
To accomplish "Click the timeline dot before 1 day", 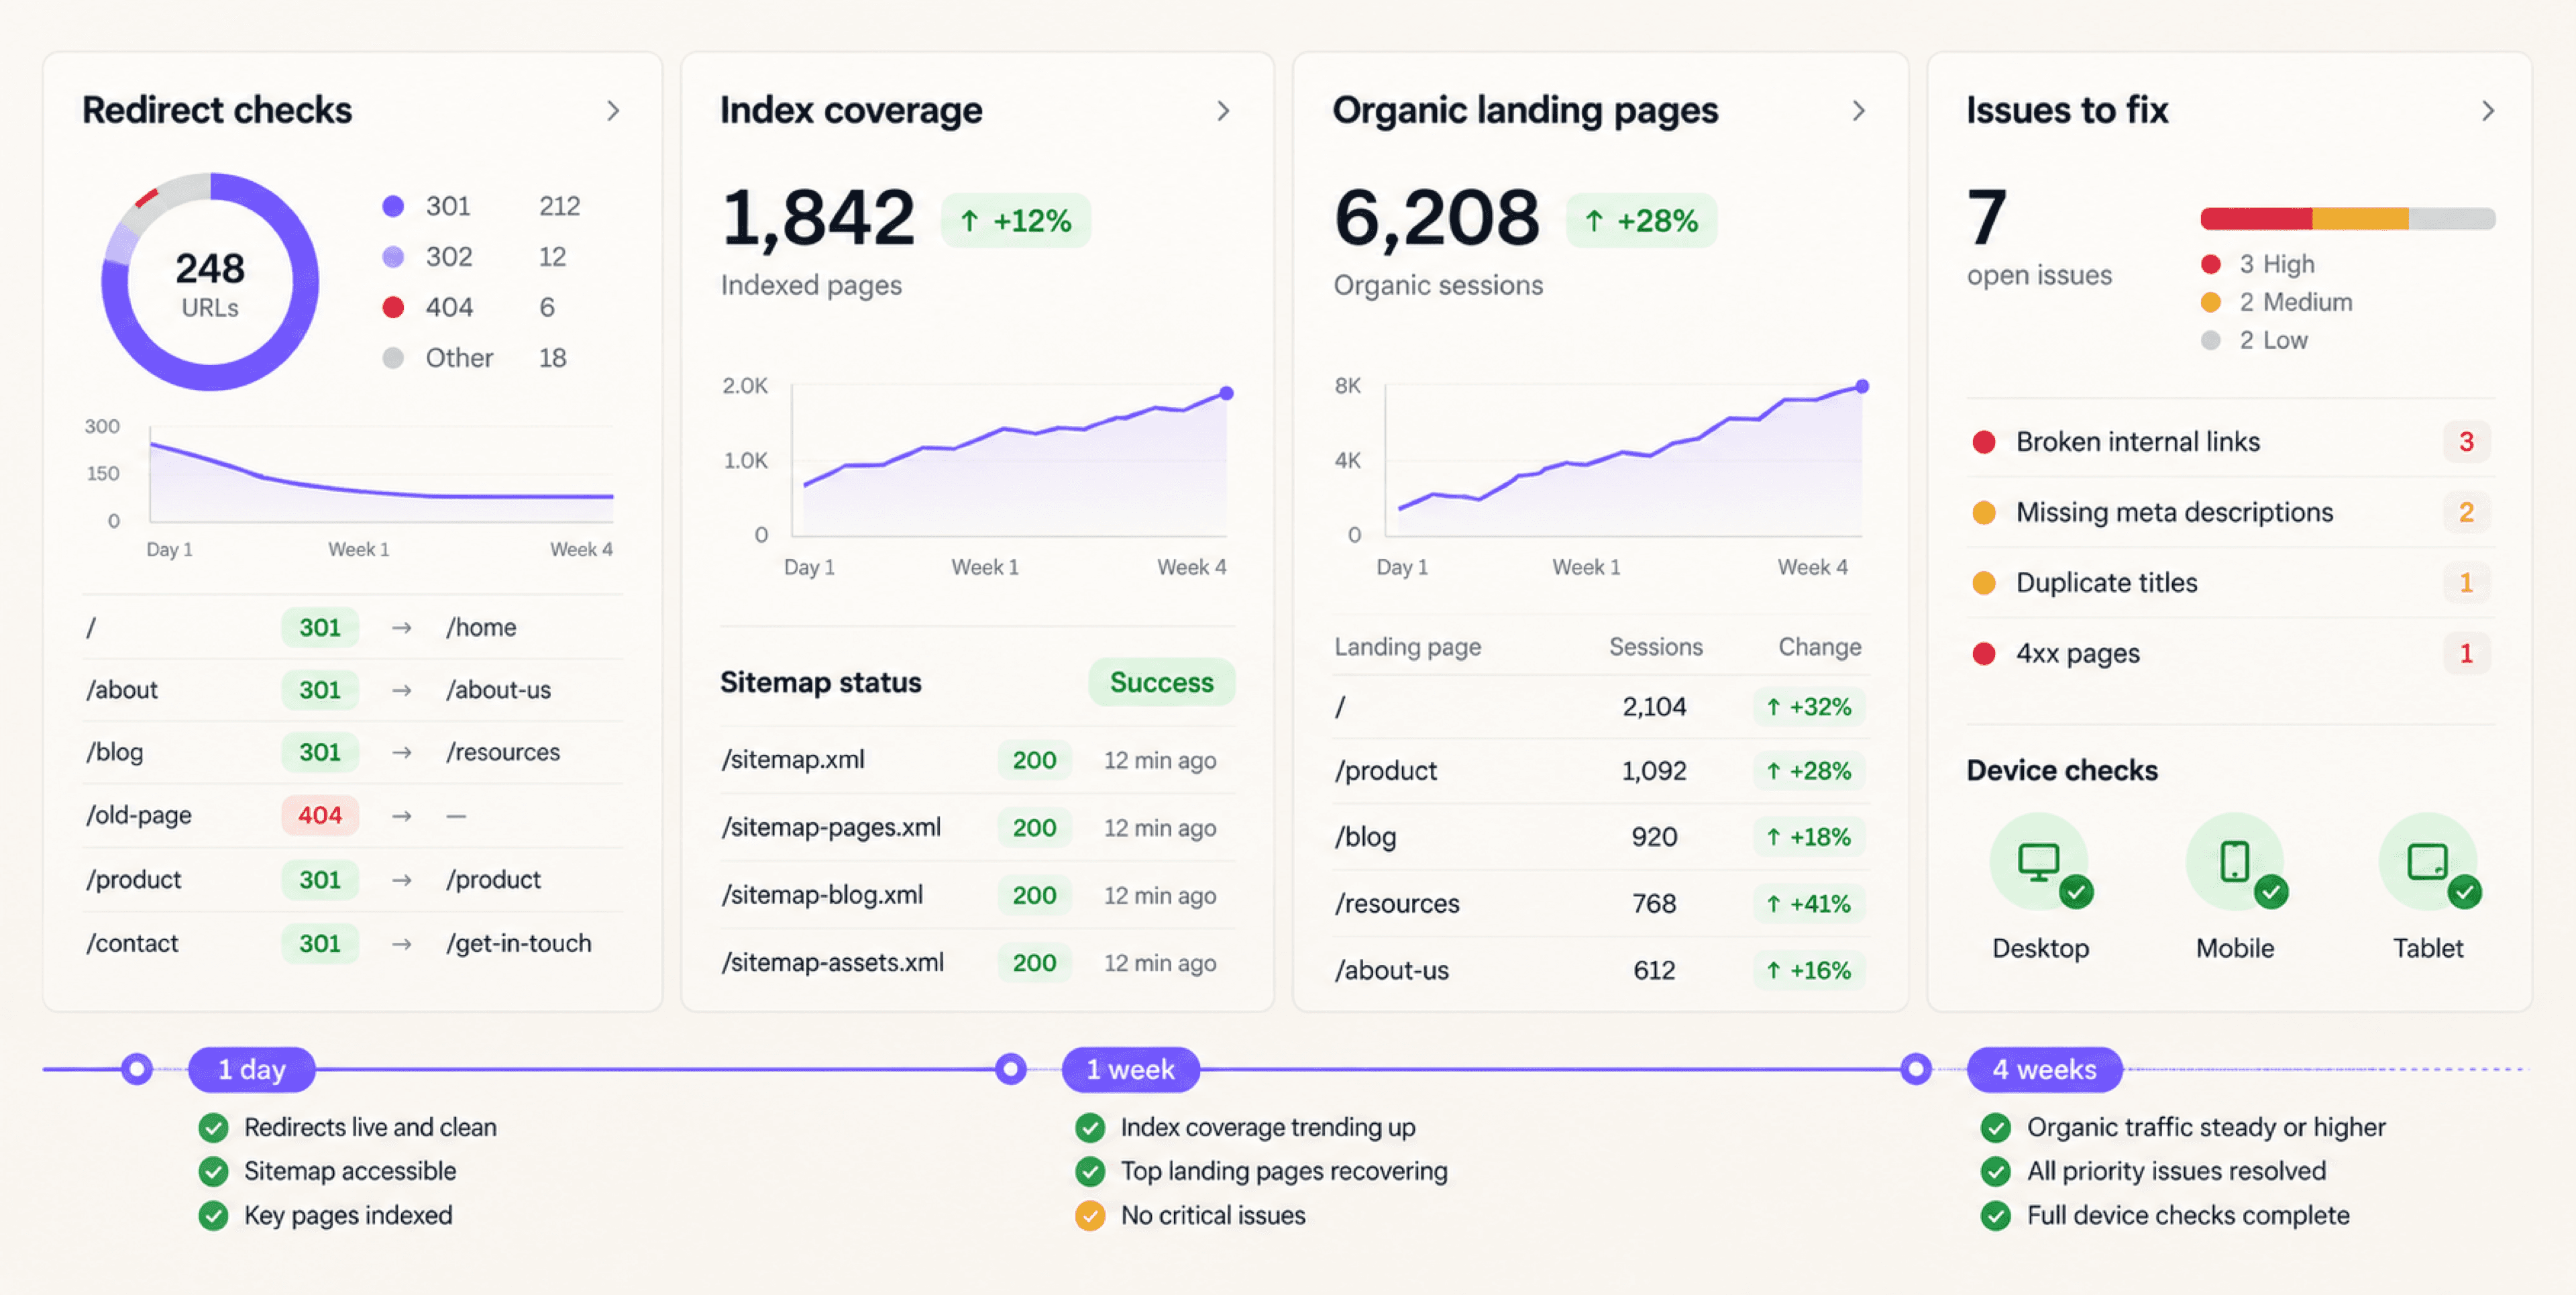I will 137,1069.
